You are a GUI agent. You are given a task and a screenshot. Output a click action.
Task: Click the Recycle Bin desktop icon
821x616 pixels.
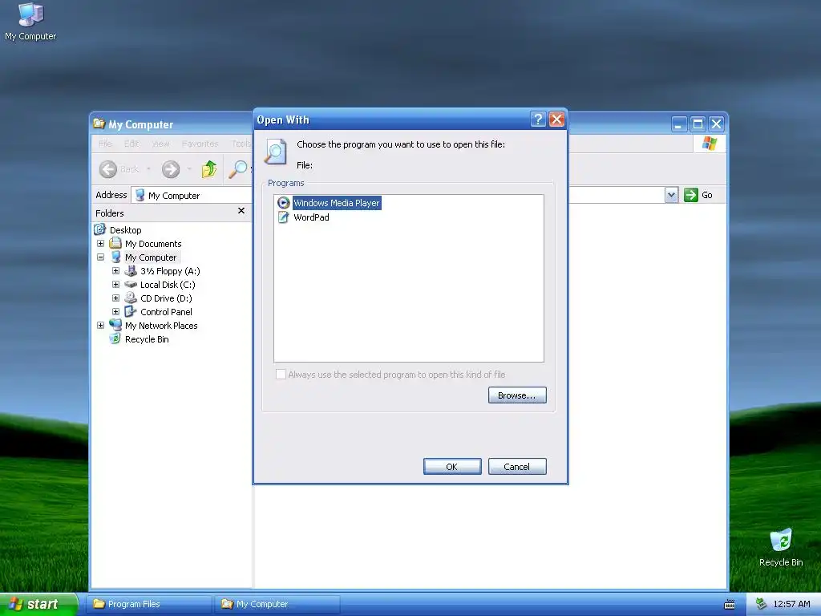pos(781,540)
